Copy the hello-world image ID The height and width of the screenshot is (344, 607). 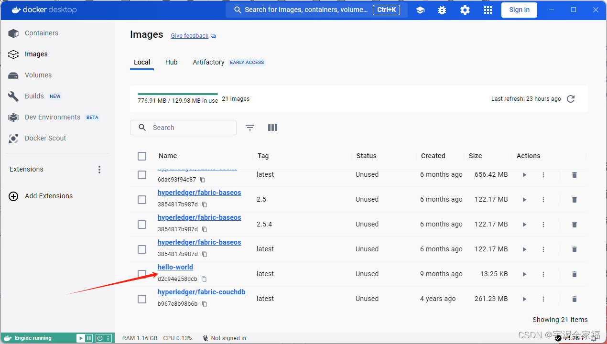[204, 279]
